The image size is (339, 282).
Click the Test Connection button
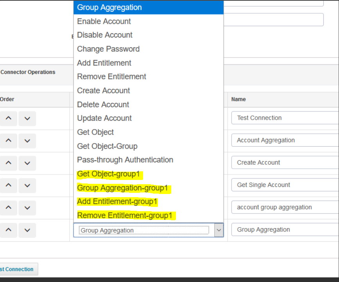click(x=17, y=269)
